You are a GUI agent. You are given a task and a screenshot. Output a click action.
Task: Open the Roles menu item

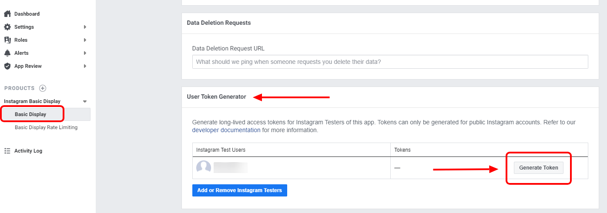point(21,40)
